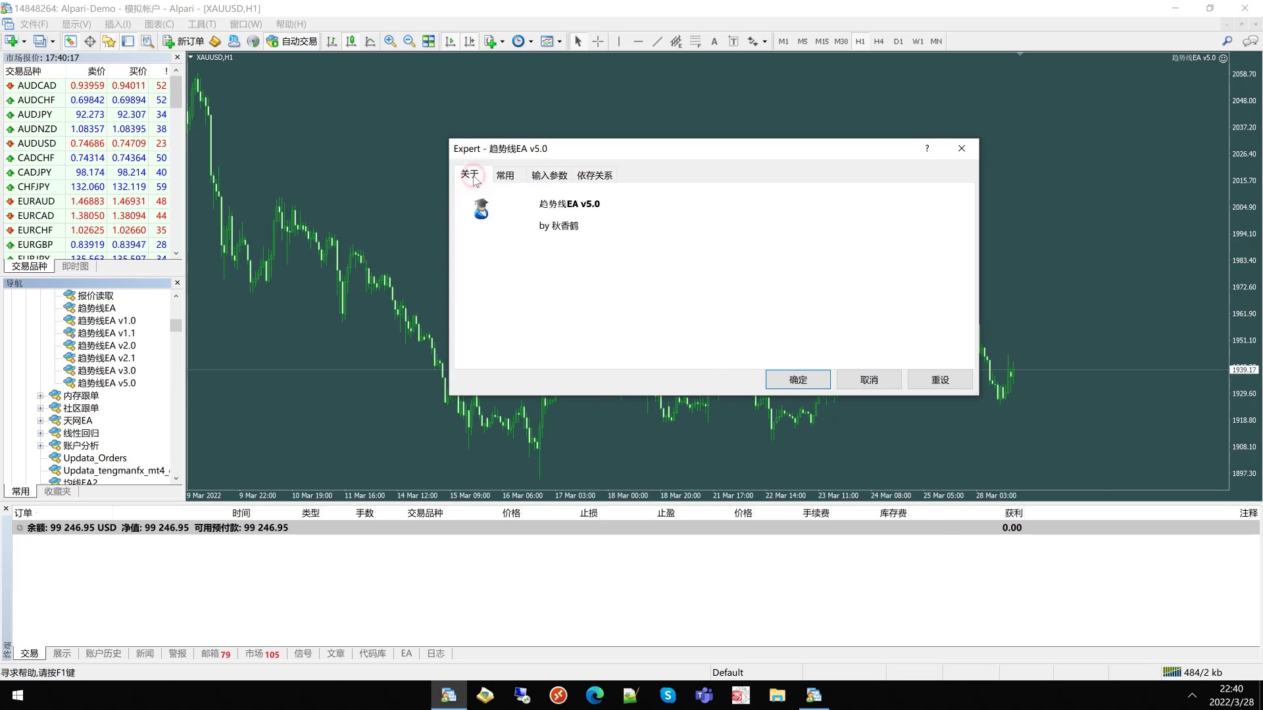1263x710 pixels.
Task: Select the draw trendline tool
Action: [x=656, y=41]
